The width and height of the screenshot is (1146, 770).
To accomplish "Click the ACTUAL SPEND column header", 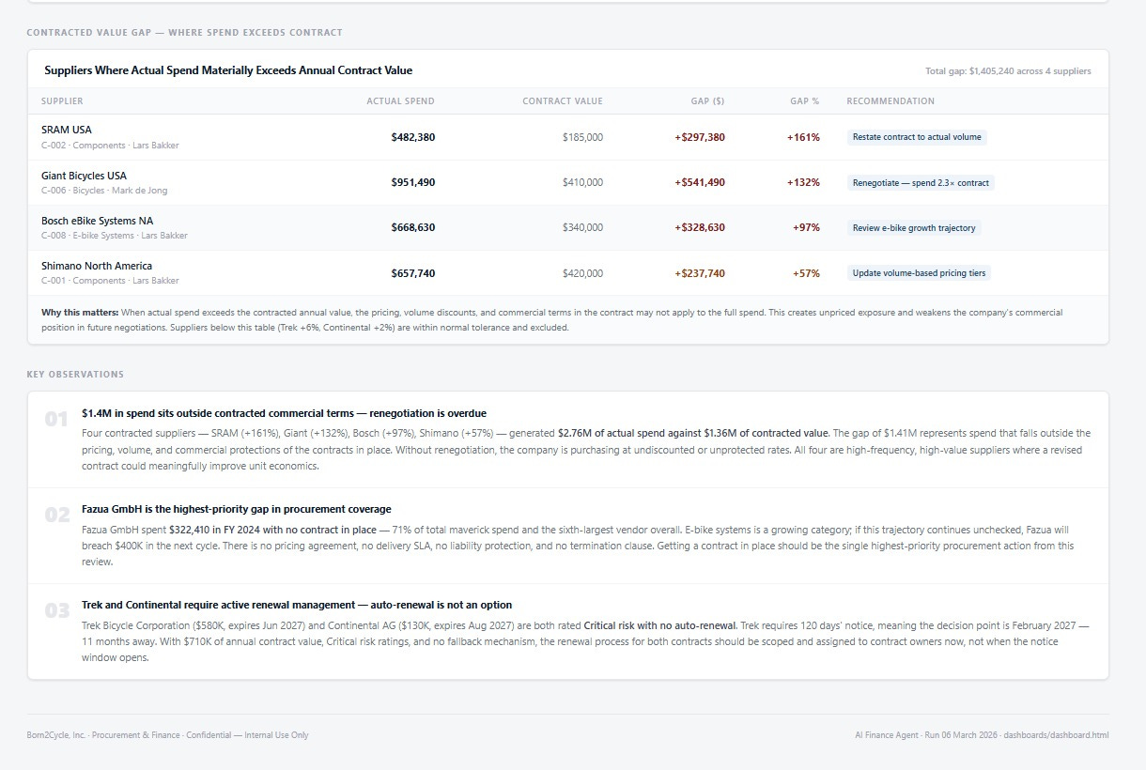I will 400,101.
